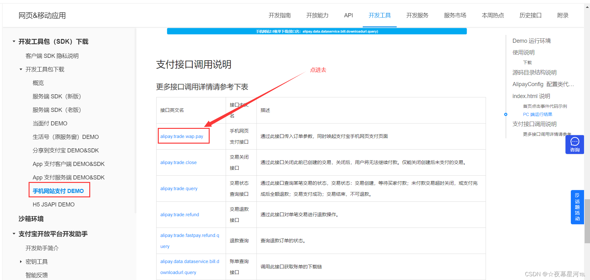The height and width of the screenshot is (280, 590).
Task: Click the scrollbar up arrow
Action: click(587, 7)
